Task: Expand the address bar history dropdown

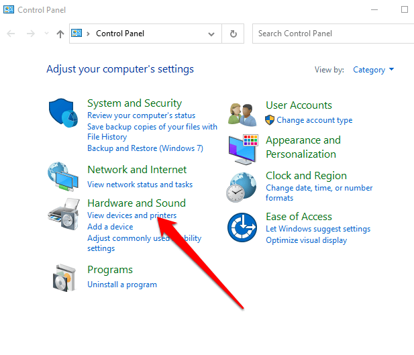Action: pos(212,34)
